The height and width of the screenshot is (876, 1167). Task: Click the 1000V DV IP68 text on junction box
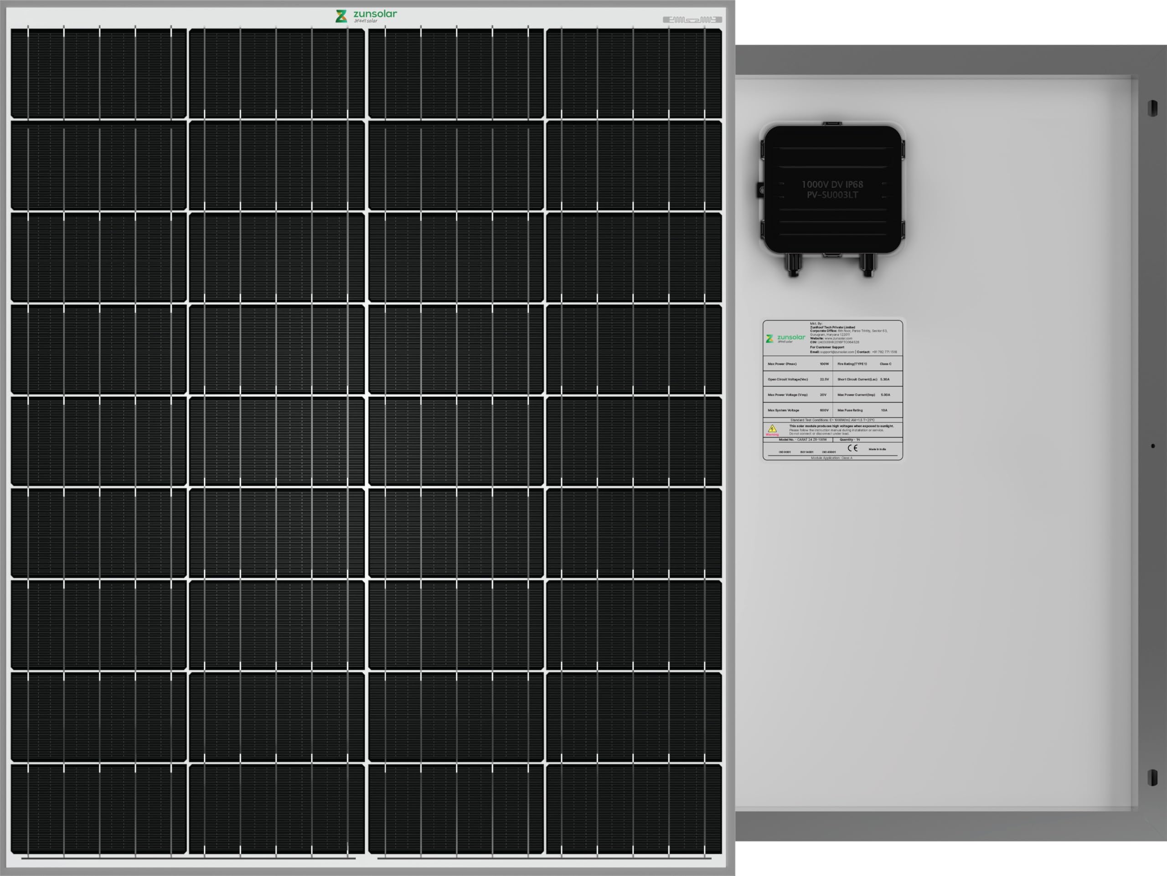coord(832,184)
